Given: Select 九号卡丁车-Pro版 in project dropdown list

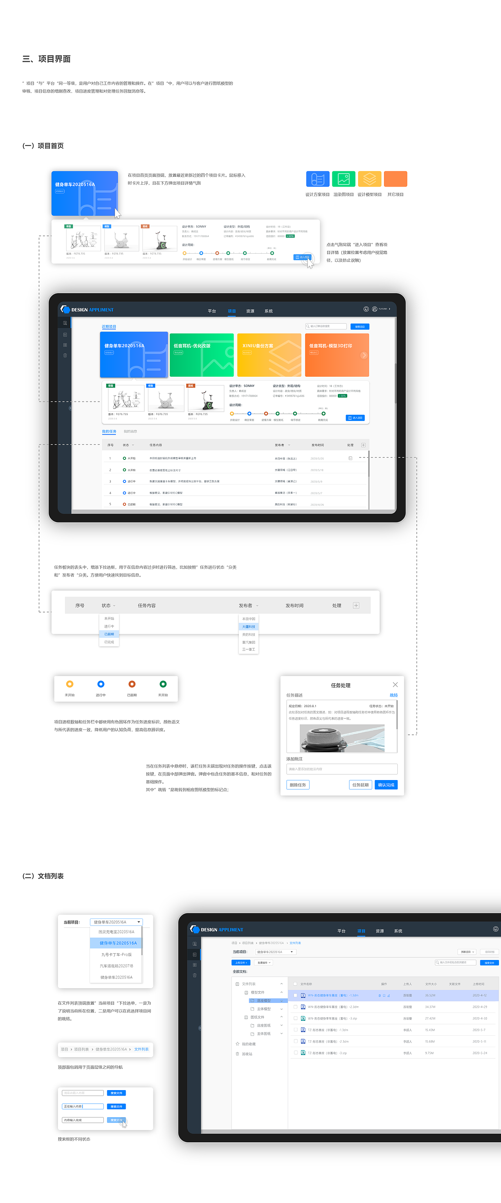Looking at the screenshot, I should point(116,954).
